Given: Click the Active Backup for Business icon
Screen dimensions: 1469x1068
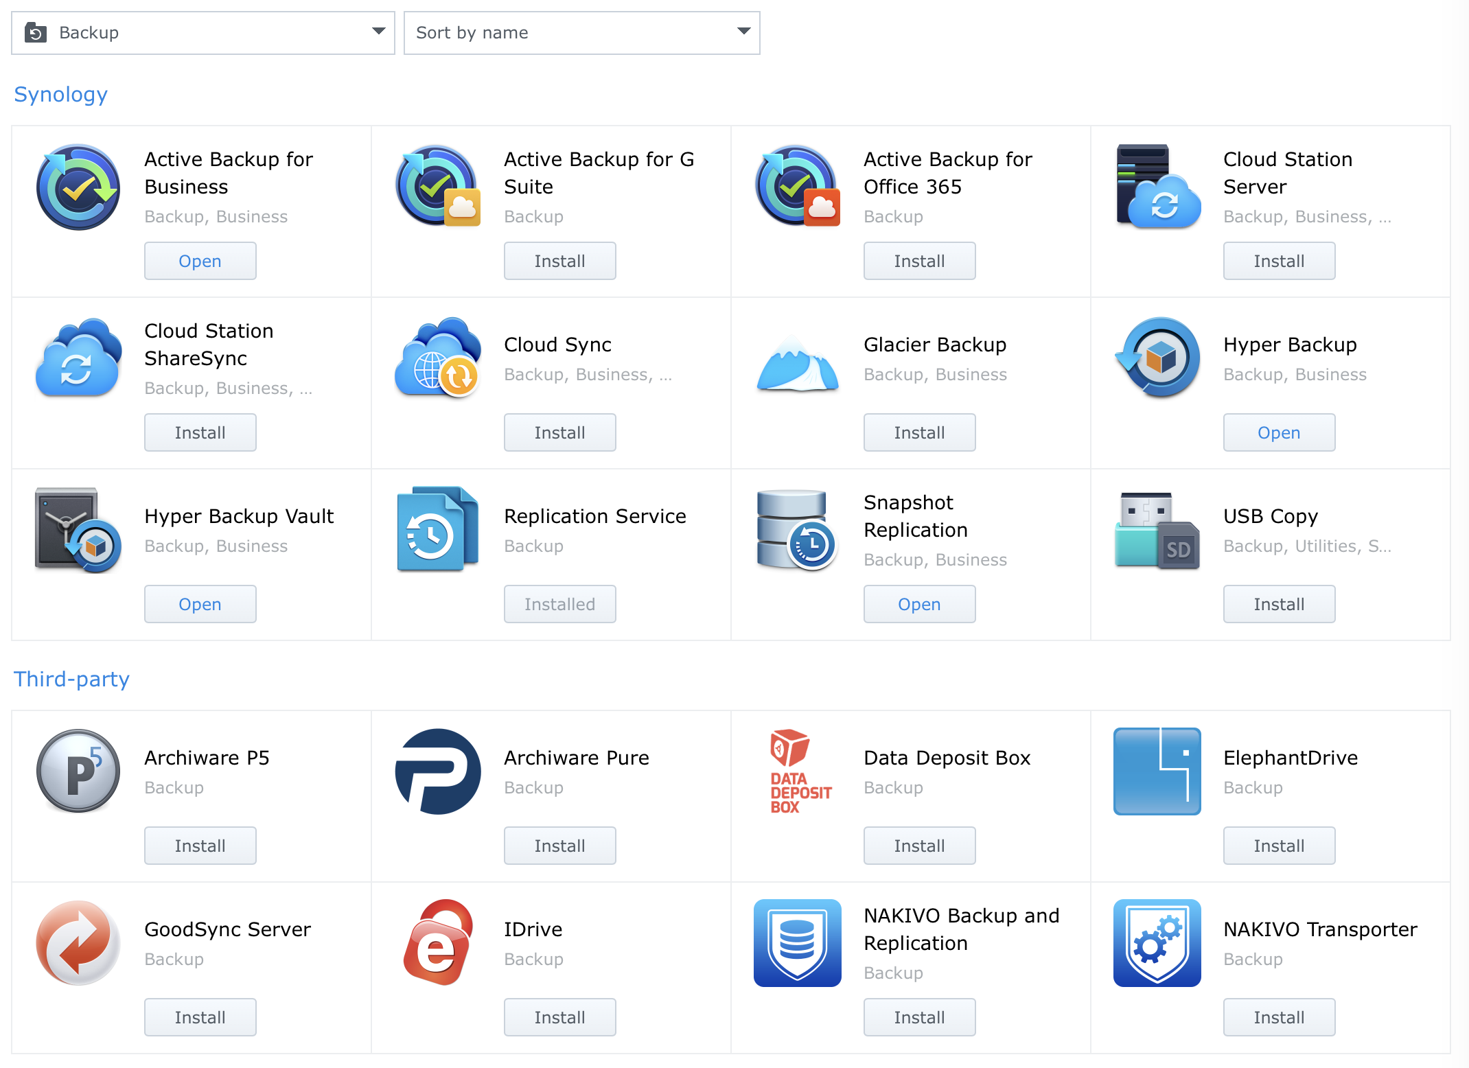Looking at the screenshot, I should (78, 187).
